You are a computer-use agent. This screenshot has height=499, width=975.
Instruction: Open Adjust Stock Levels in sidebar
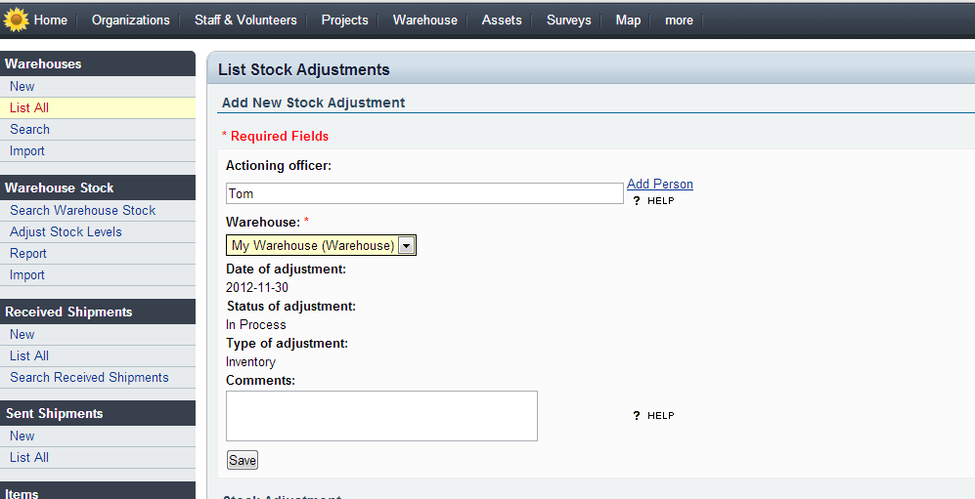66,231
